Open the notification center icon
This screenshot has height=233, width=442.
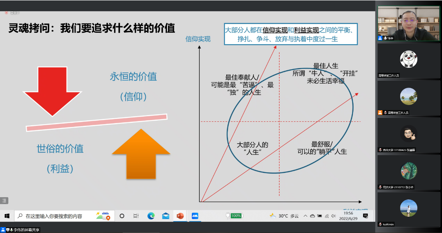click(x=365, y=216)
